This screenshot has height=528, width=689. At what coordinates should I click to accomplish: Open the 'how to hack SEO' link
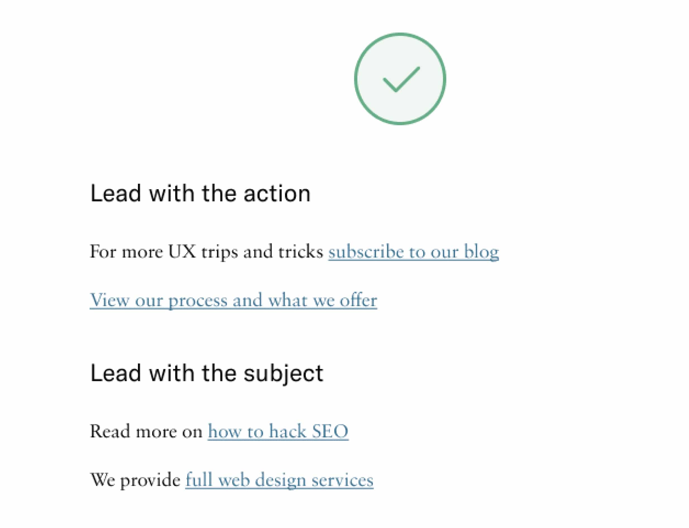[278, 431]
